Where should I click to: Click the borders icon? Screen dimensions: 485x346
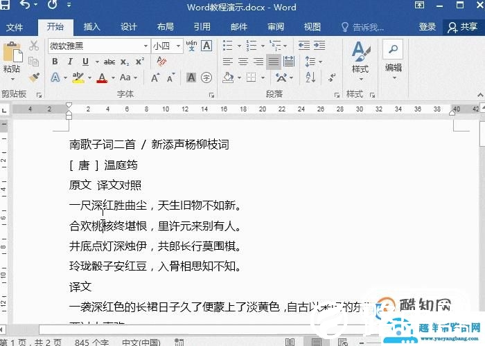pos(251,78)
